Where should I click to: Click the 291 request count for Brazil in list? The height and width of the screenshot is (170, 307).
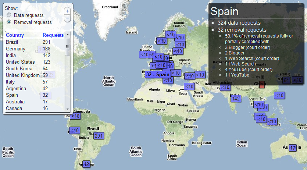[46, 42]
